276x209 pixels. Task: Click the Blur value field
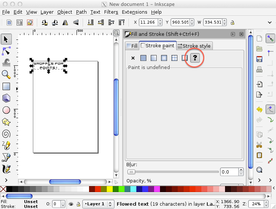coord(229,172)
